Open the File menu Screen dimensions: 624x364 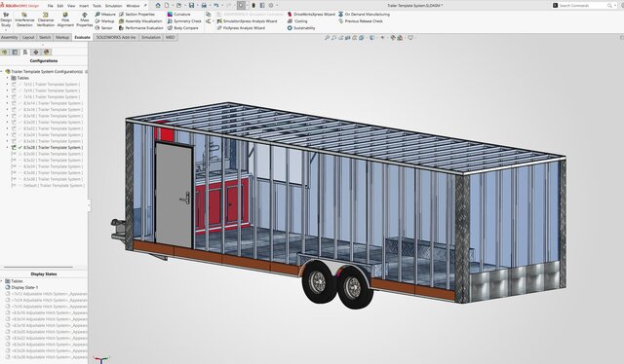50,6
